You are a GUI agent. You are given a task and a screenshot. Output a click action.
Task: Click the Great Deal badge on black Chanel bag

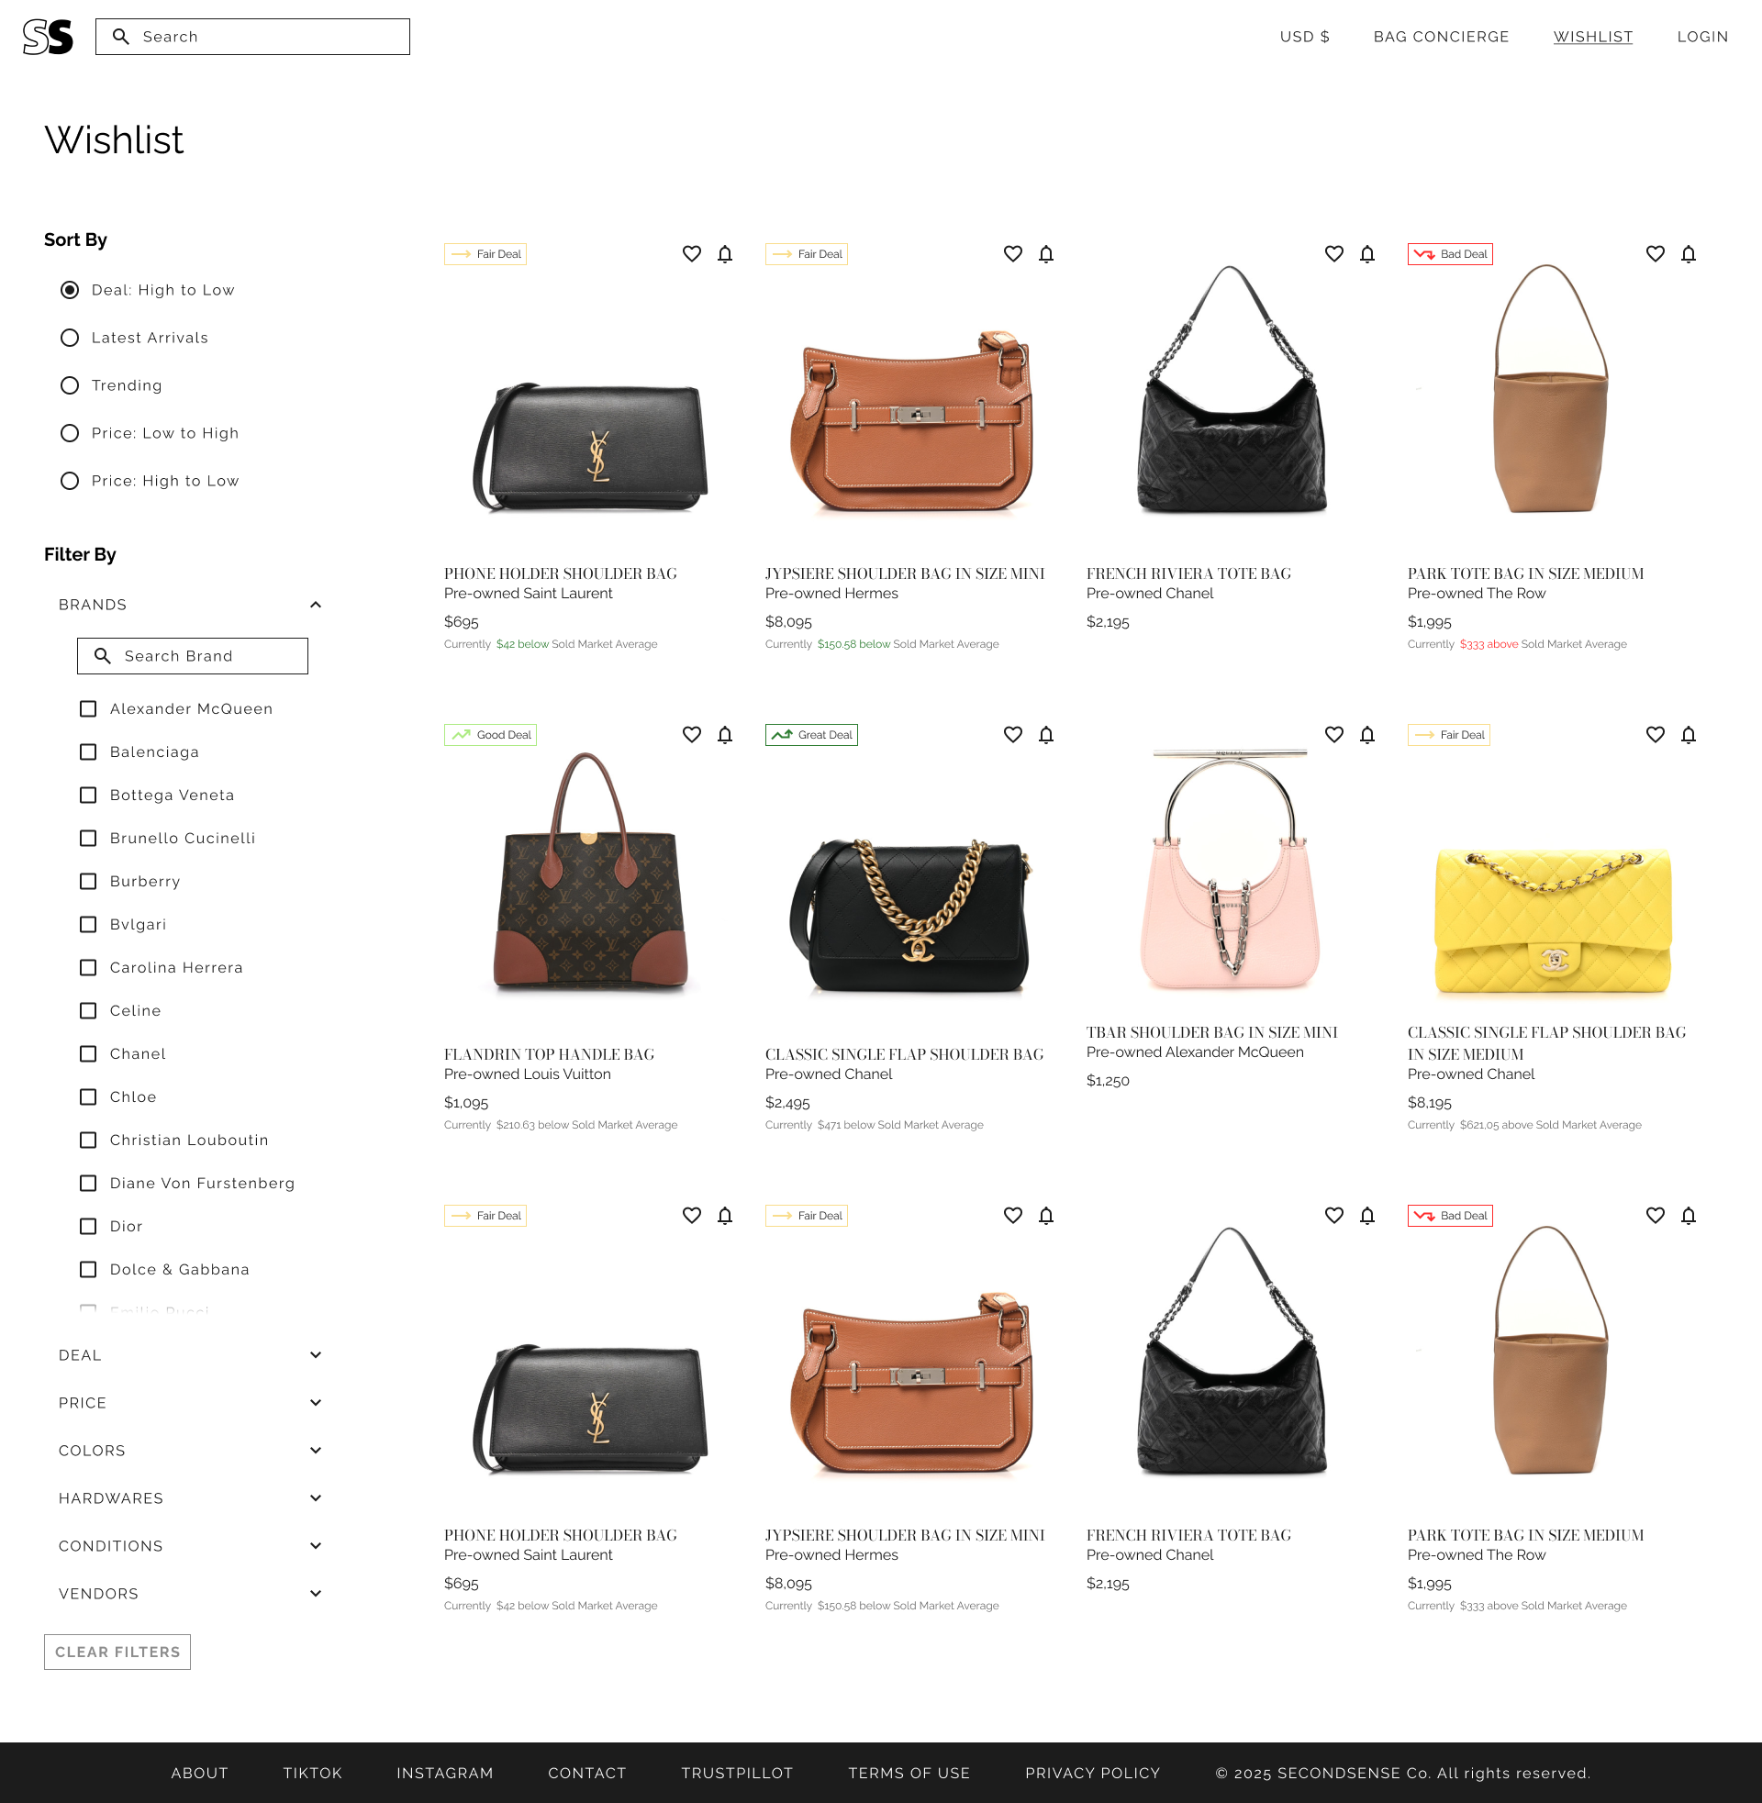coord(810,735)
